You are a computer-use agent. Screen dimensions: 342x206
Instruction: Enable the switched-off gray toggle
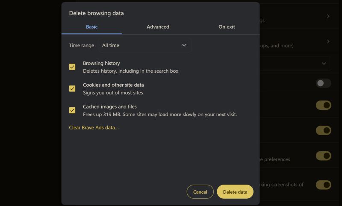[x=323, y=83]
